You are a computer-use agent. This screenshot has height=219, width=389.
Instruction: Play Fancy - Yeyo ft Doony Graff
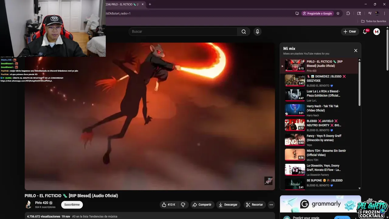tap(319, 140)
